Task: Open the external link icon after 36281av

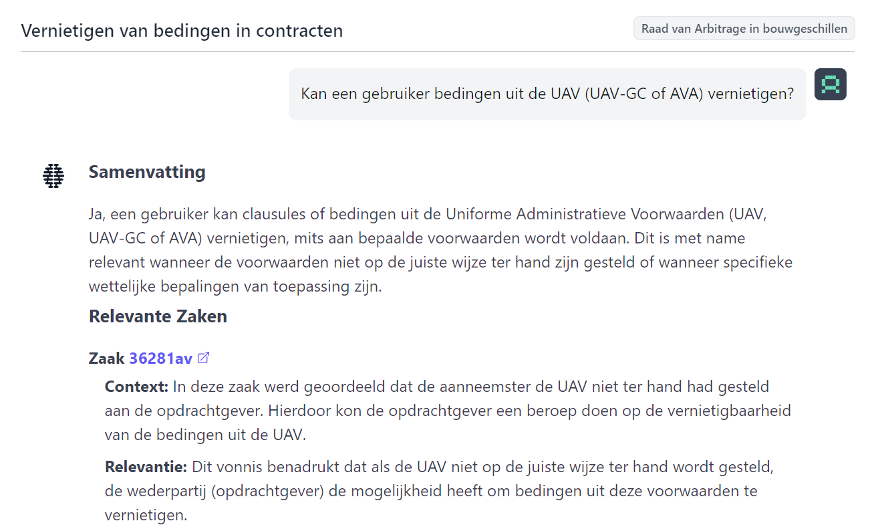Action: tap(204, 358)
